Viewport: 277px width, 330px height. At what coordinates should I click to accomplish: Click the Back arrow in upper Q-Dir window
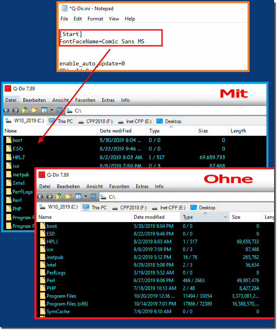7,110
